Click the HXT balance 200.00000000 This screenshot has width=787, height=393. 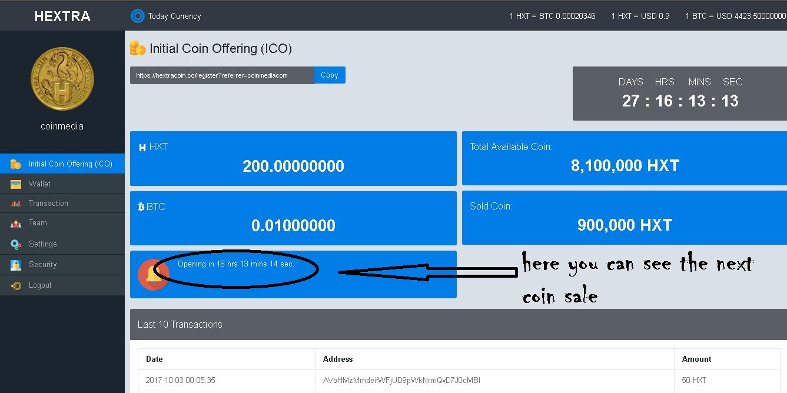(x=293, y=166)
